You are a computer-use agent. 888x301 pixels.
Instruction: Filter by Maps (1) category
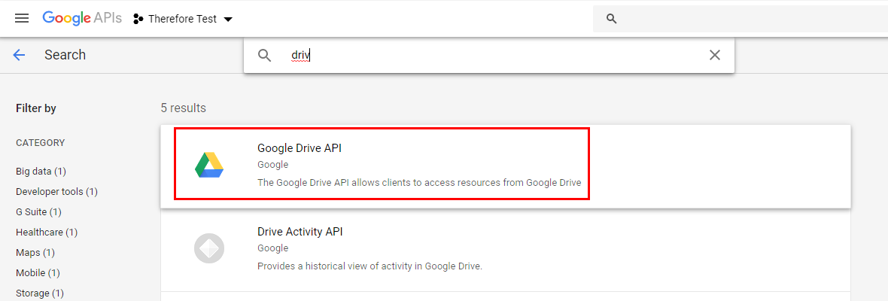tap(35, 253)
